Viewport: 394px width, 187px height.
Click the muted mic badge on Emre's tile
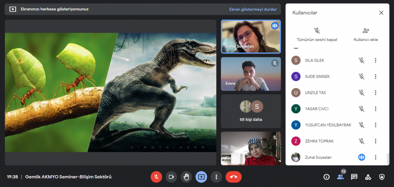pos(275,63)
